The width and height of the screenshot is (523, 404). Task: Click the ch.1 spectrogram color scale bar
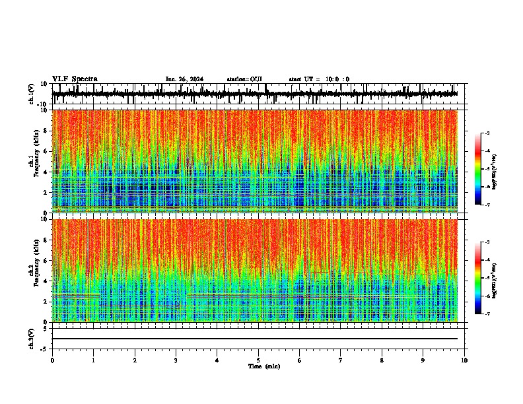click(x=478, y=169)
